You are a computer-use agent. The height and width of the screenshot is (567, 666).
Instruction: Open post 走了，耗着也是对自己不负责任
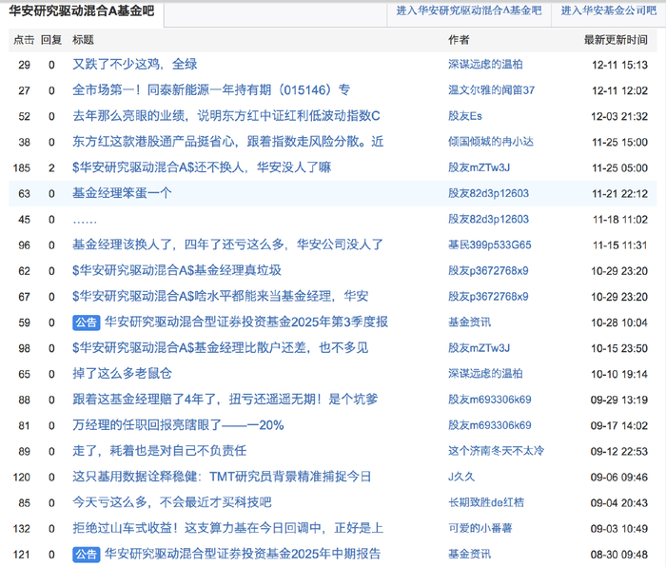coord(159,451)
